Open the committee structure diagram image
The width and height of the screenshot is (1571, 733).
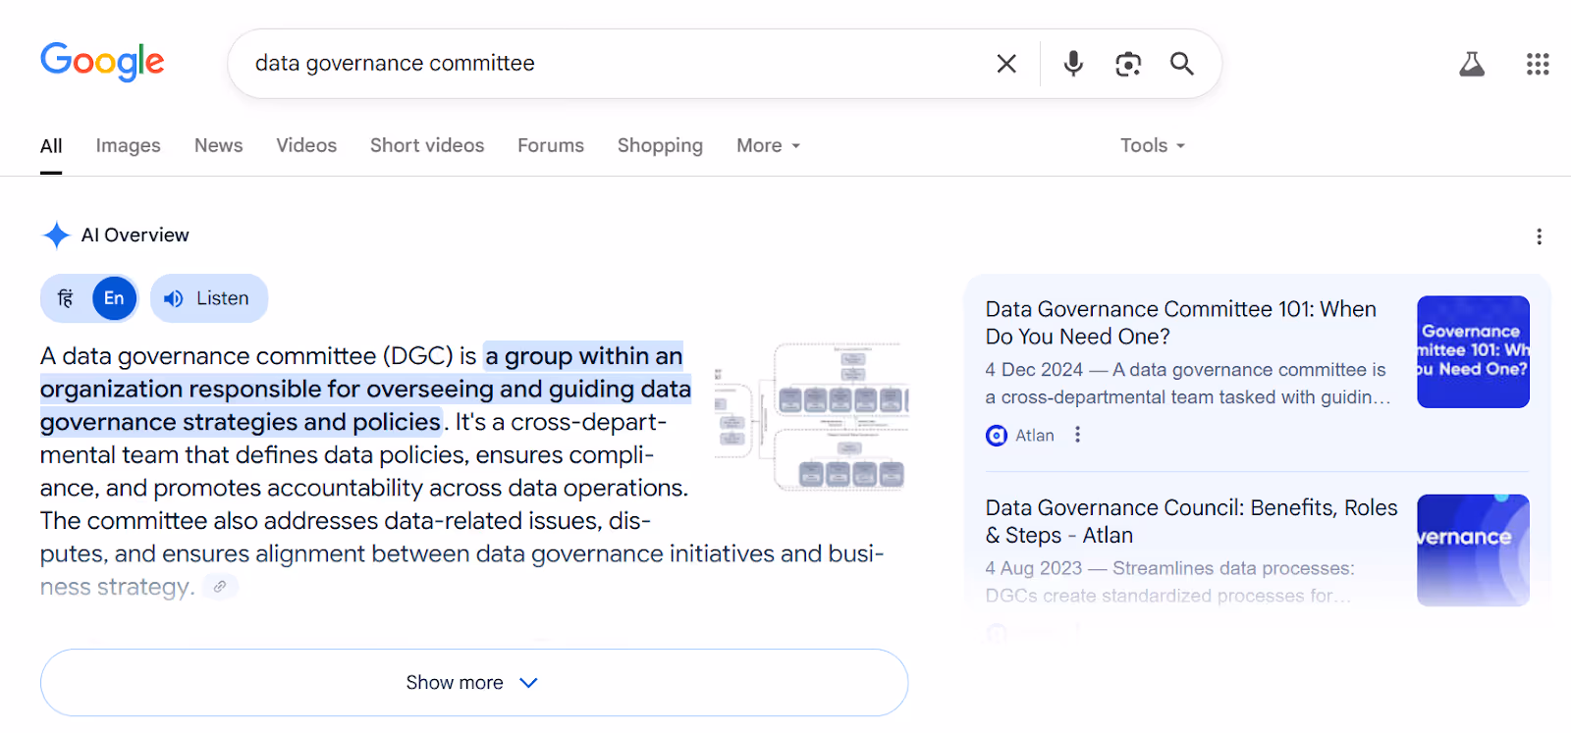pos(811,416)
